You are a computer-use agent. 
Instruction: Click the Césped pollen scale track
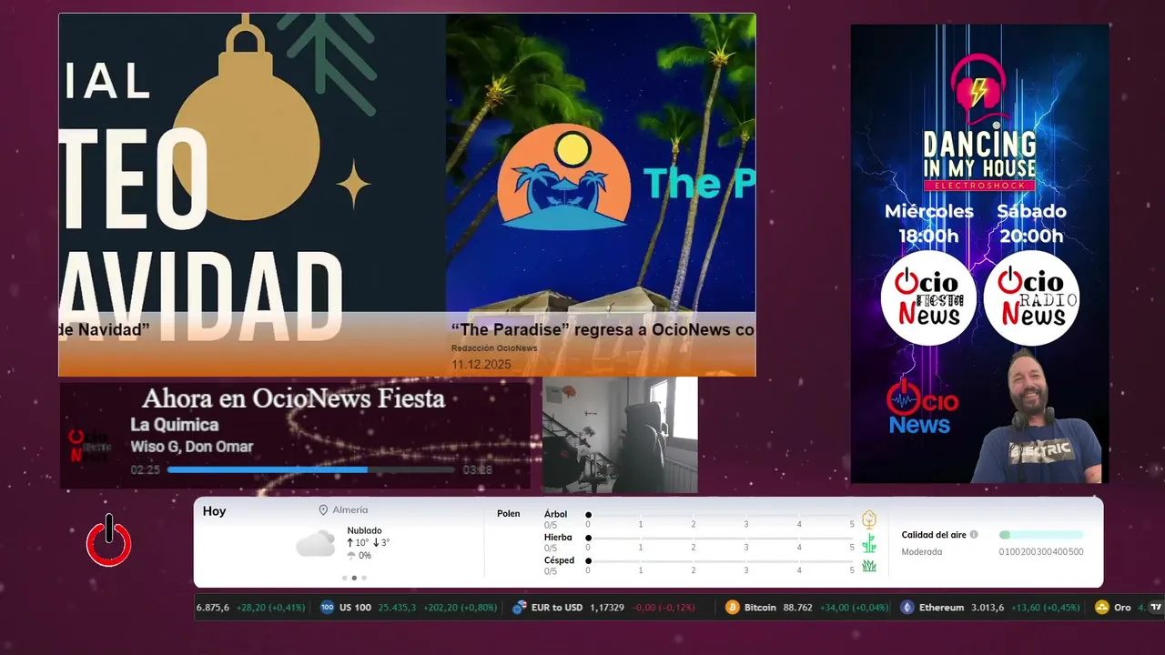click(720, 561)
